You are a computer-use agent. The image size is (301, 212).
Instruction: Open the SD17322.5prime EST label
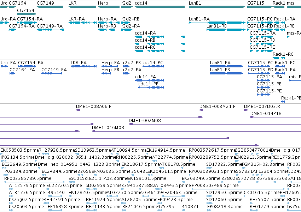(224, 164)
